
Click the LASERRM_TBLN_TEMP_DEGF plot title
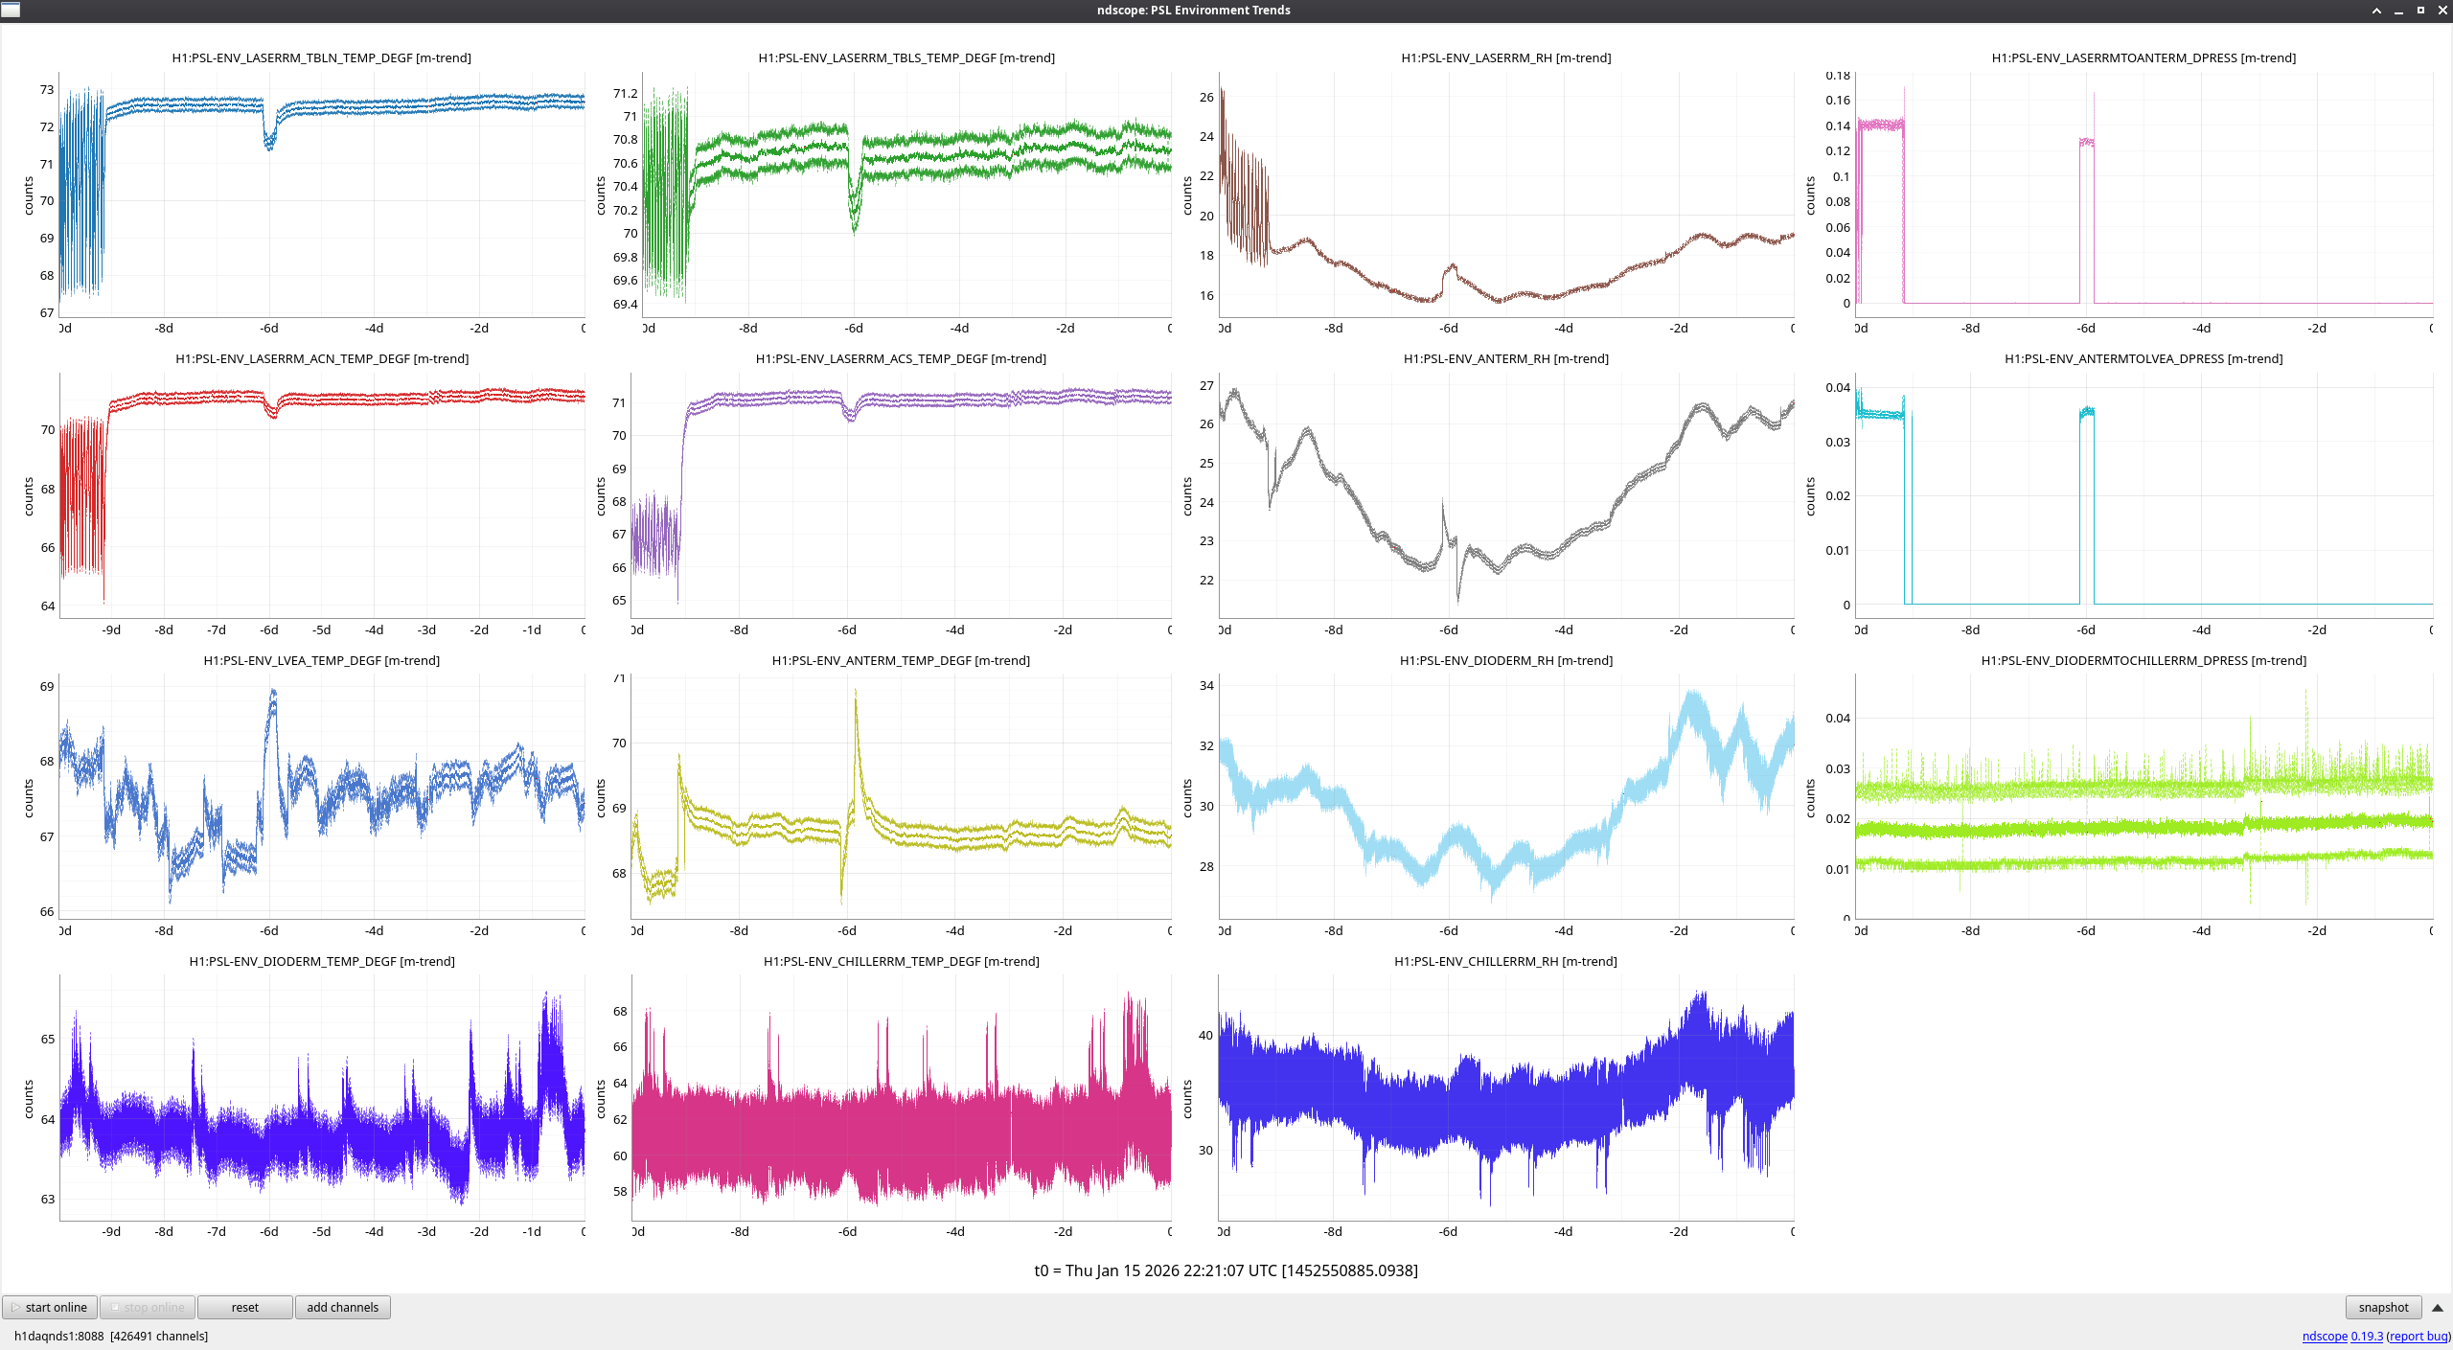[x=321, y=57]
